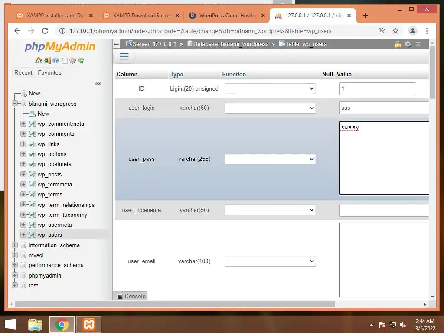Switch to WordPress Cloud Hosting tab
444x333 pixels.
(x=227, y=16)
